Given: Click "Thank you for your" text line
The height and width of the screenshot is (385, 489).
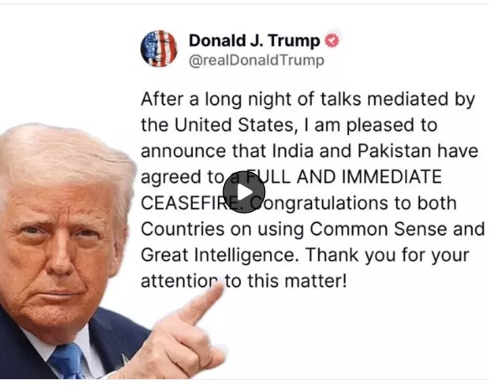Looking at the screenshot, I should tap(387, 255).
